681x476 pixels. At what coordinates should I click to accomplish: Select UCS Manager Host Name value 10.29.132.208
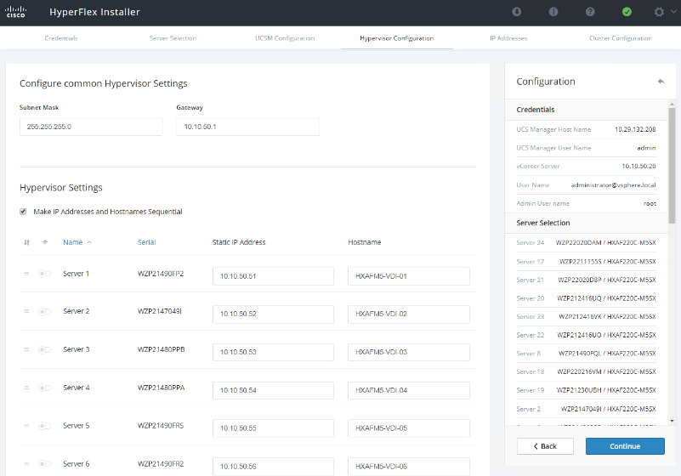pos(635,129)
